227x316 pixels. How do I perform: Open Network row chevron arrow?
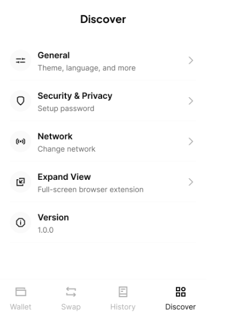(191, 141)
